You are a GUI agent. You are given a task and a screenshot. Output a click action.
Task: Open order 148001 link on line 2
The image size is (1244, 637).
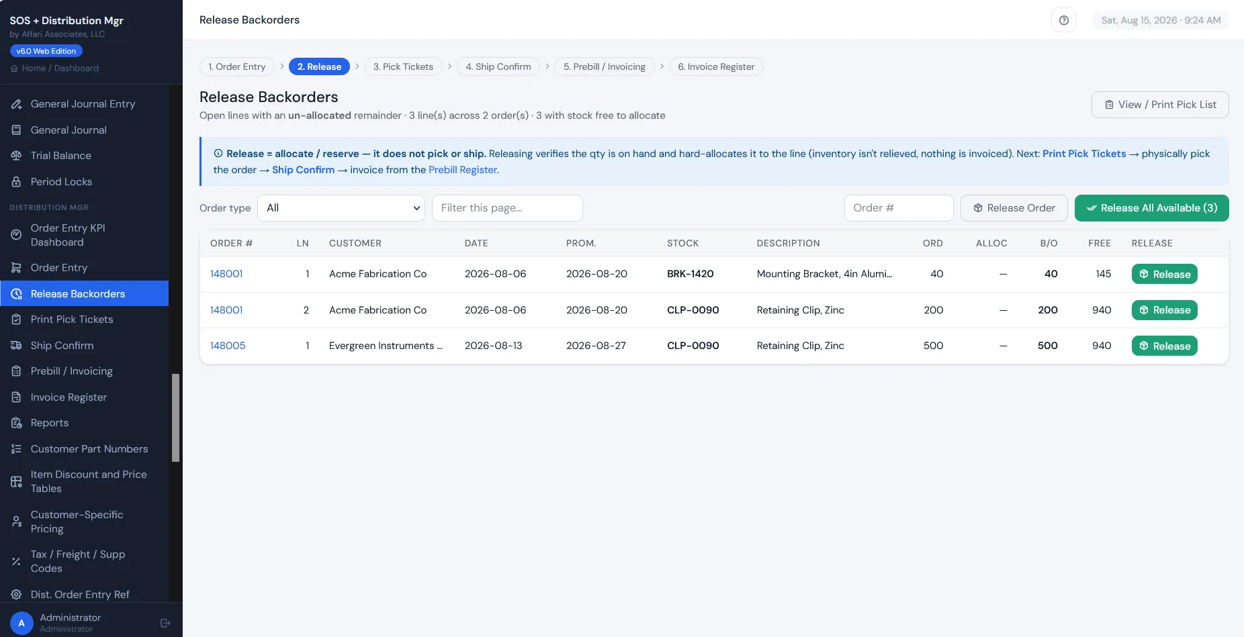(x=226, y=310)
